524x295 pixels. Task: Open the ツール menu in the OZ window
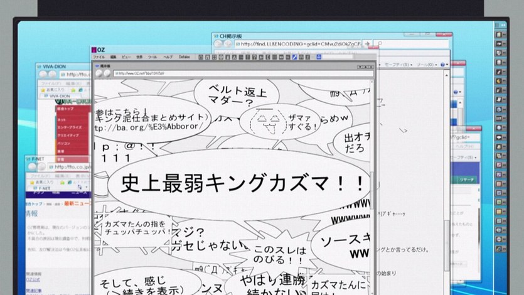pos(152,57)
